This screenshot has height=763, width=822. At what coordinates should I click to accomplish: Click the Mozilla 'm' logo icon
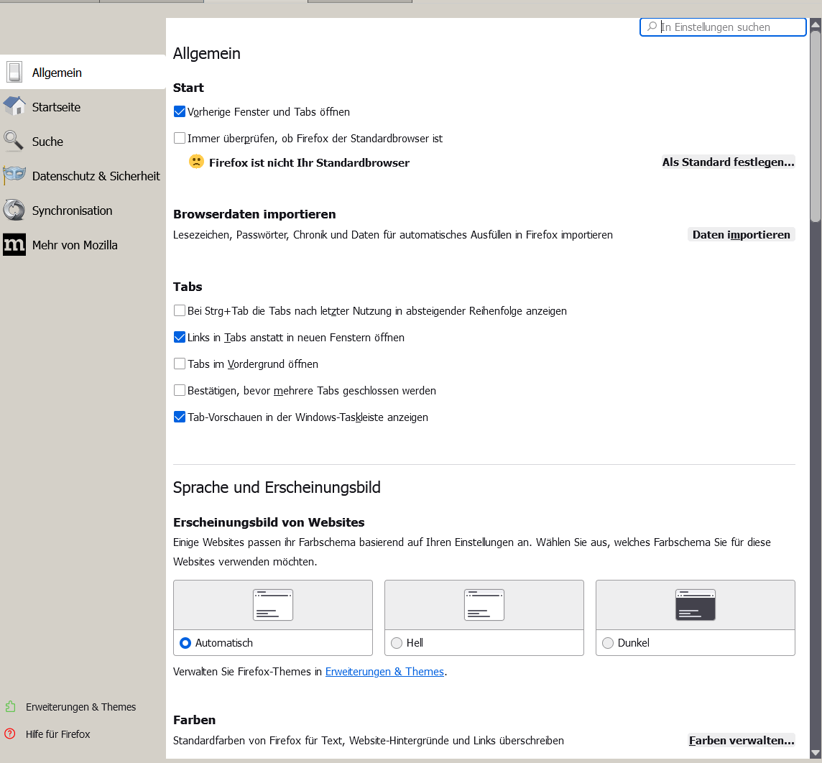coord(14,245)
